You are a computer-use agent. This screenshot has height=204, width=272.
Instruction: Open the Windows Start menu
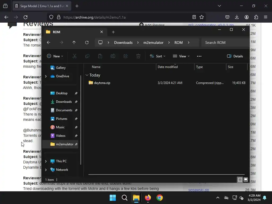click(x=113, y=198)
